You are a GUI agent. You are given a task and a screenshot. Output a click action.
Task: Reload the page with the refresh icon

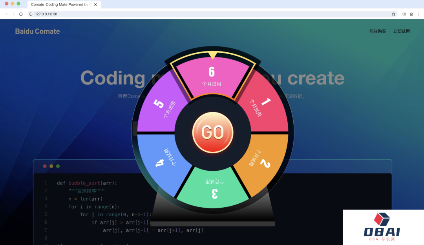pyautogui.click(x=21, y=14)
